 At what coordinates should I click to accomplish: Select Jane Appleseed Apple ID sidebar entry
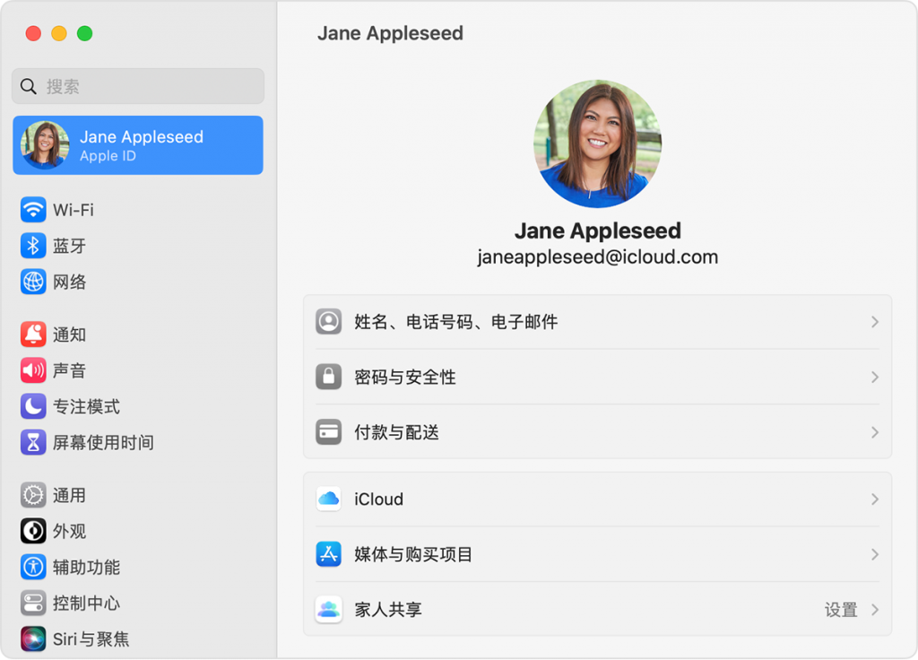click(x=138, y=145)
